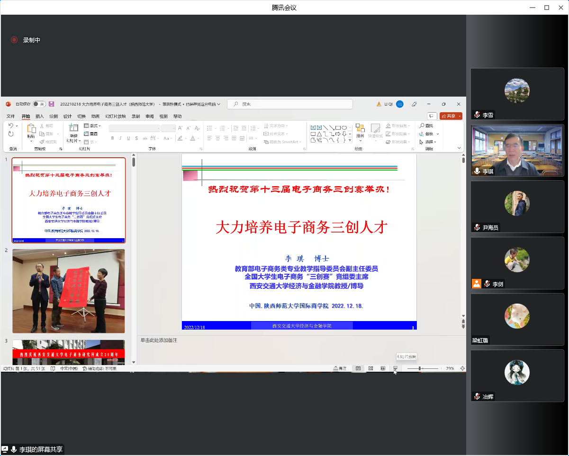The image size is (569, 456).
Task: Open the comments speech bubble icon
Action: [x=432, y=116]
